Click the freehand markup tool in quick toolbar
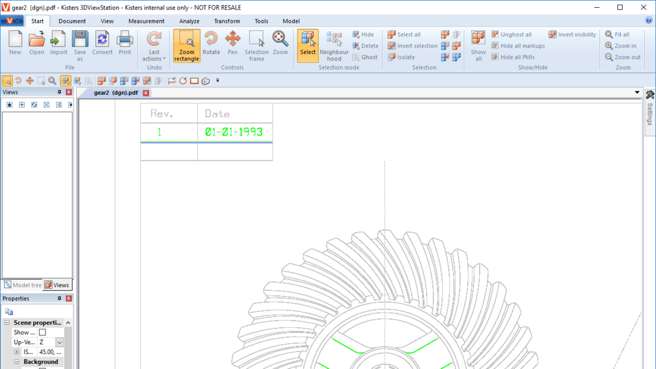Image resolution: width=656 pixels, height=369 pixels. (206, 81)
